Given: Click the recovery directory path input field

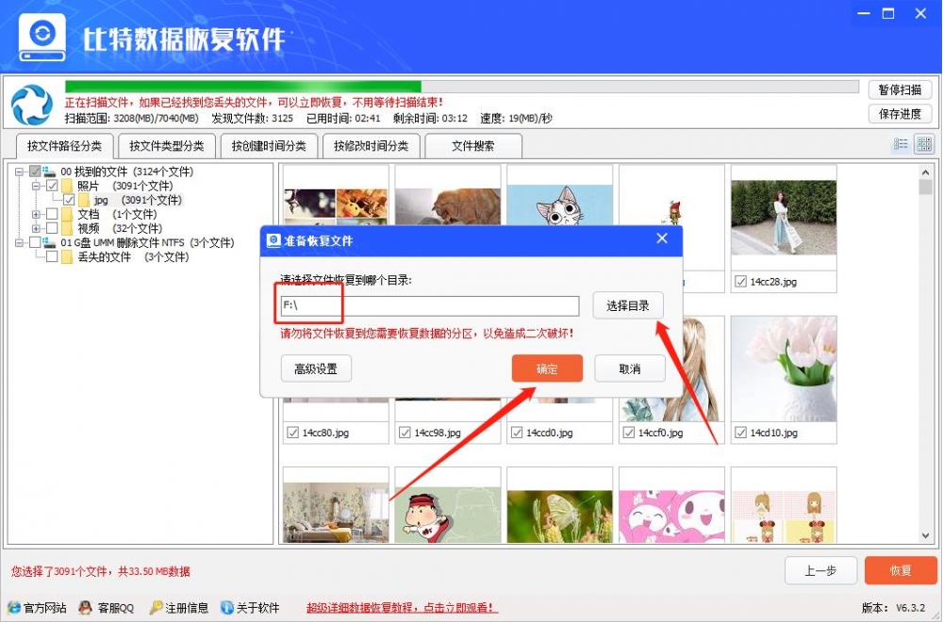Looking at the screenshot, I should (429, 306).
